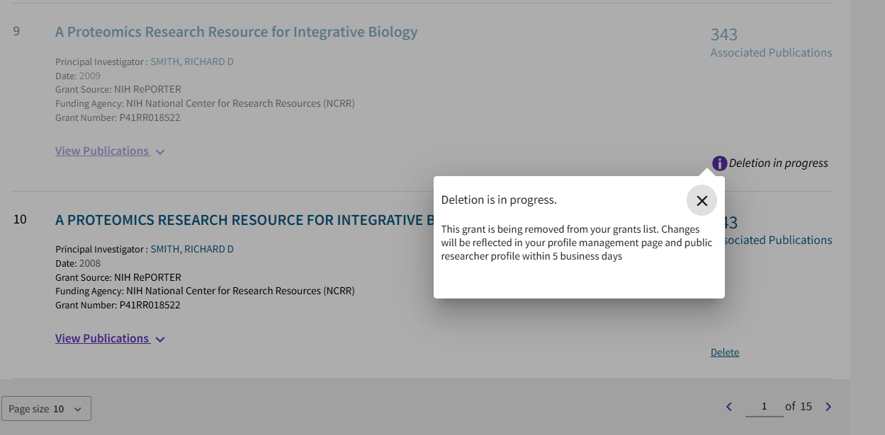The height and width of the screenshot is (435, 885).
Task: Click the 343 publication count for grant 9
Action: click(x=723, y=35)
